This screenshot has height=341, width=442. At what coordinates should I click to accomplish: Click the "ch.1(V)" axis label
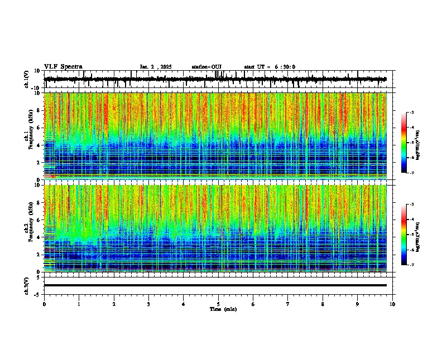tap(27, 80)
